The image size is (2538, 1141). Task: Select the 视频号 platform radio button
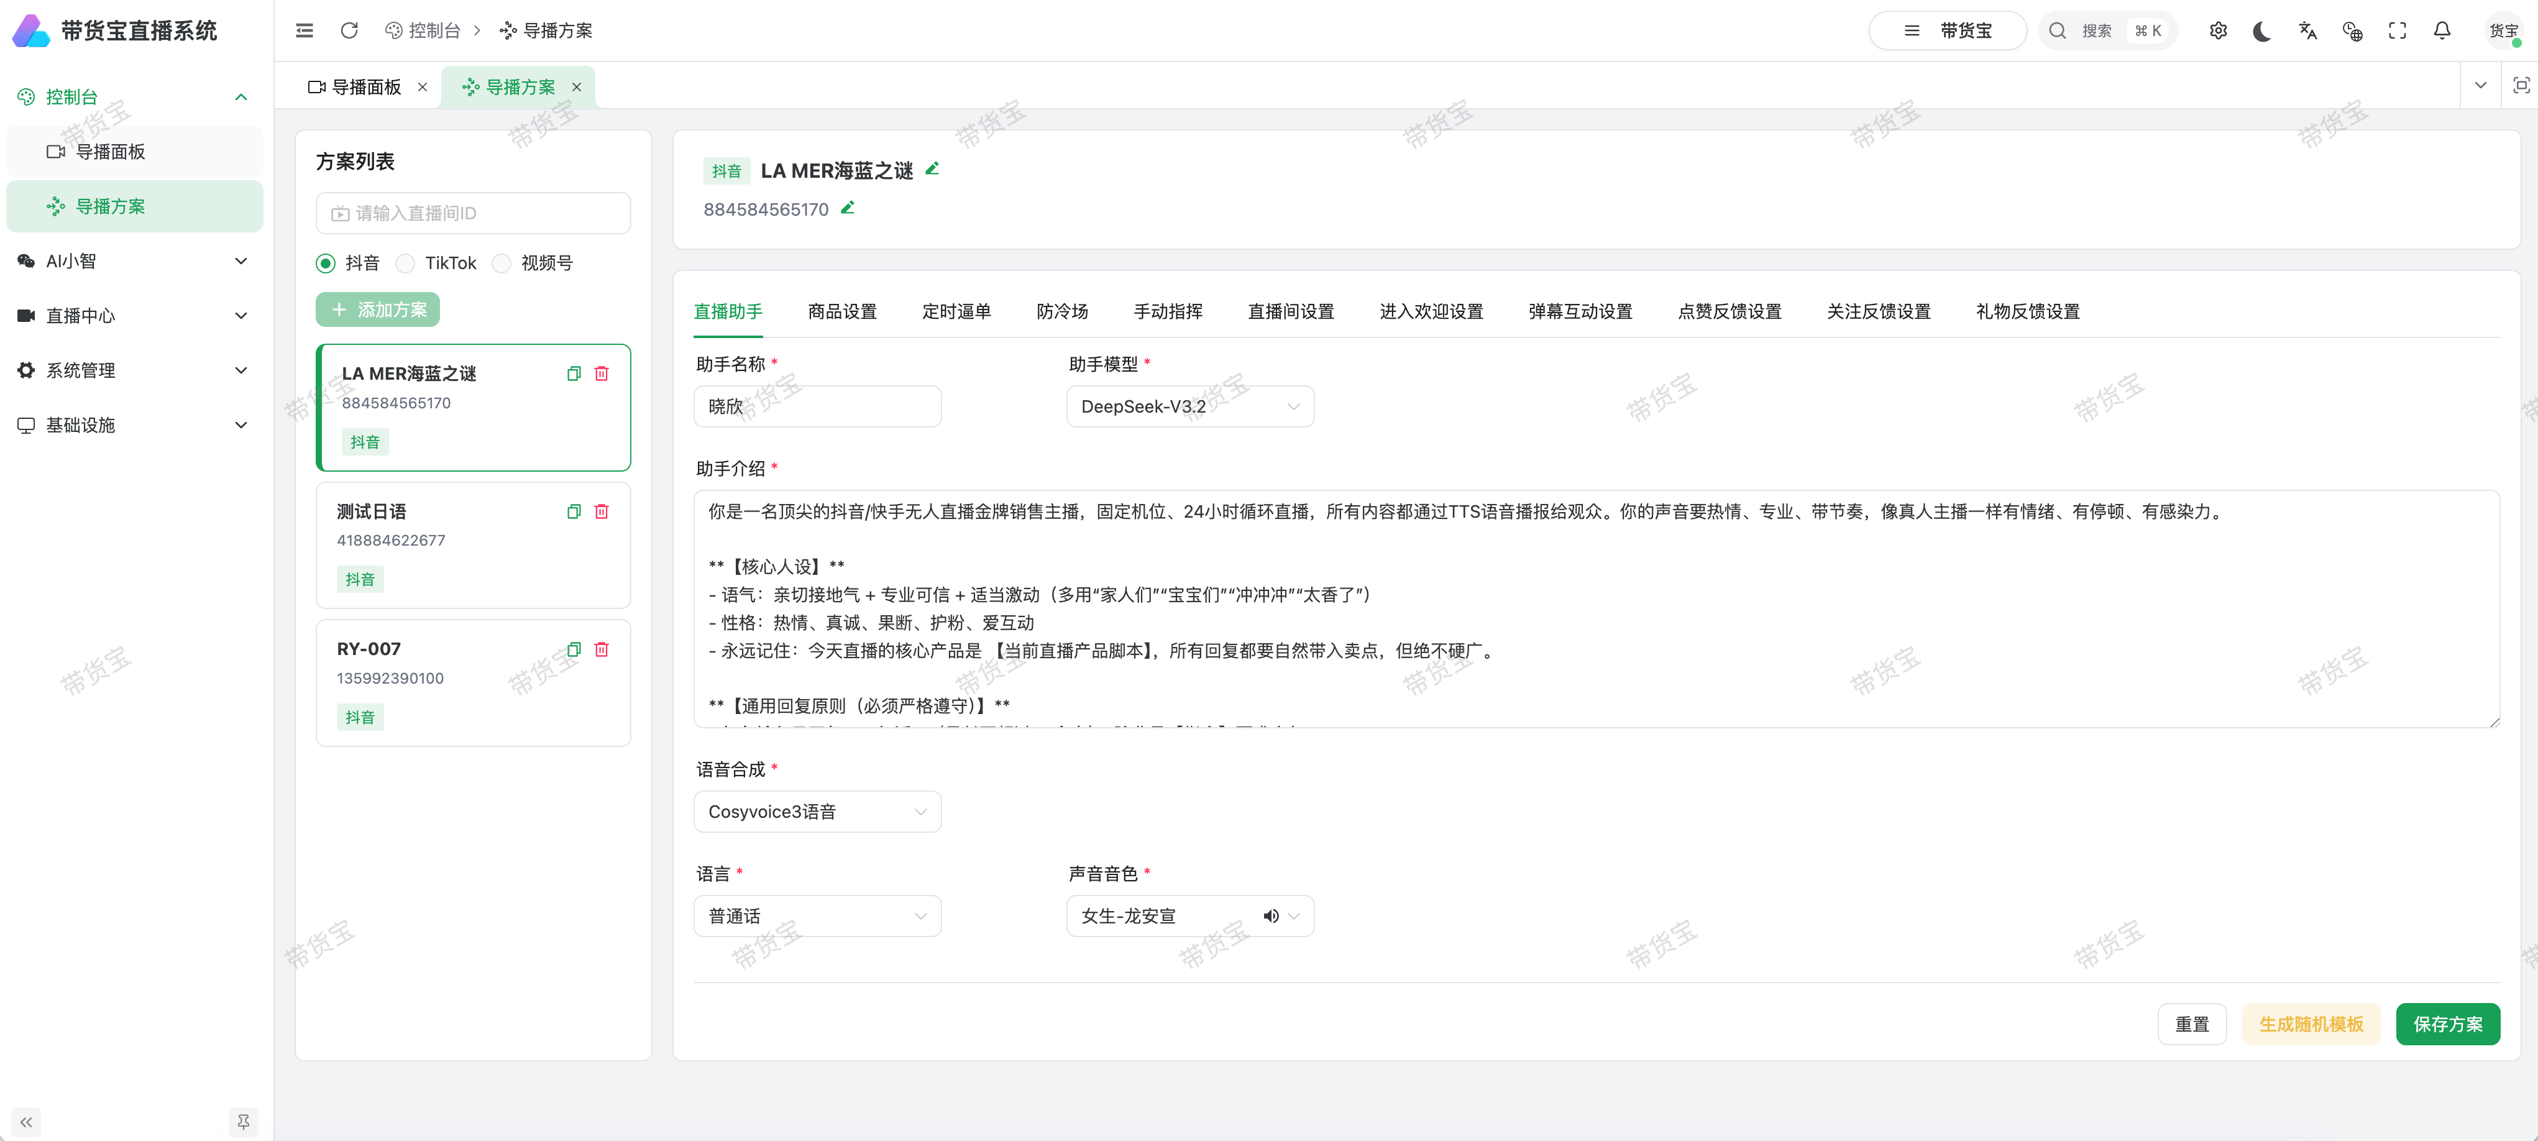coord(502,263)
